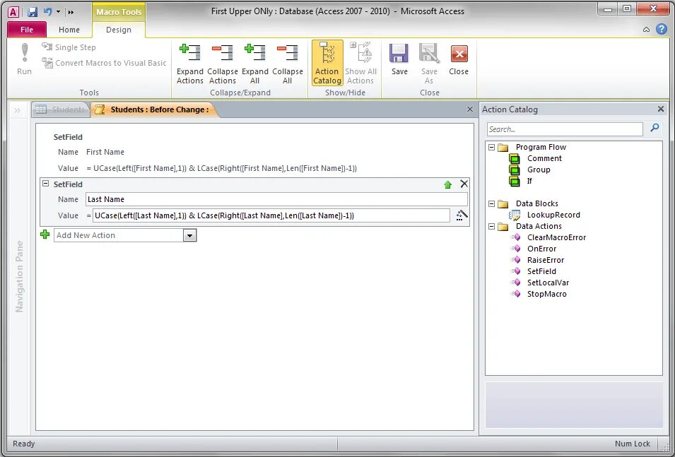The width and height of the screenshot is (675, 457).
Task: Open the Undo dropdown arrow
Action: coord(58,12)
